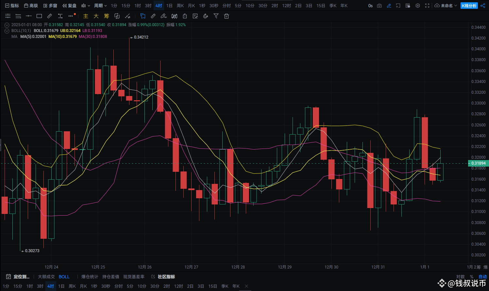Select the horizontal segment line tool
The height and width of the screenshot is (291, 489).
point(29,16)
